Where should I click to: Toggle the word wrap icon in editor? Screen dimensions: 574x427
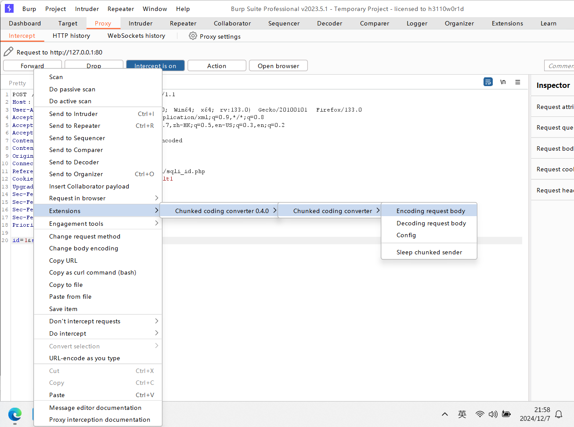click(x=488, y=82)
